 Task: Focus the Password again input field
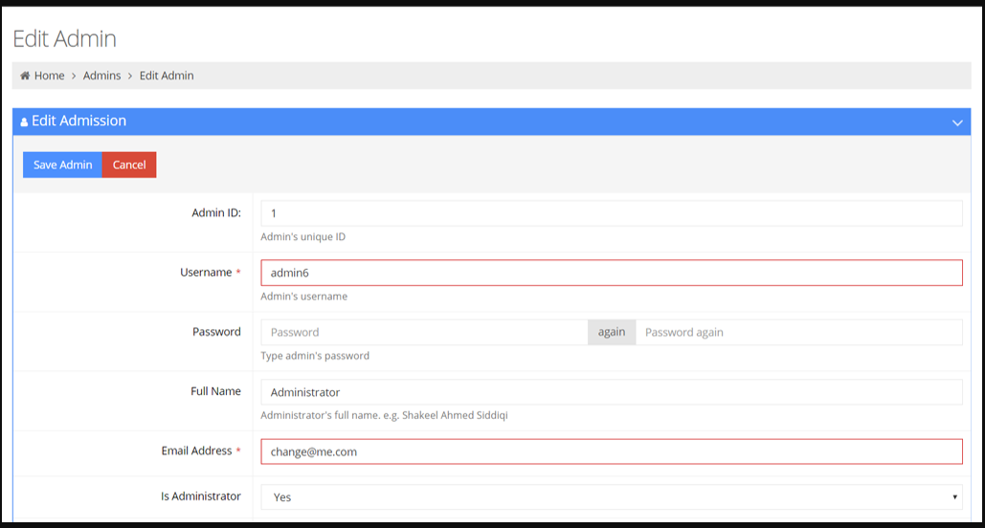coord(798,332)
